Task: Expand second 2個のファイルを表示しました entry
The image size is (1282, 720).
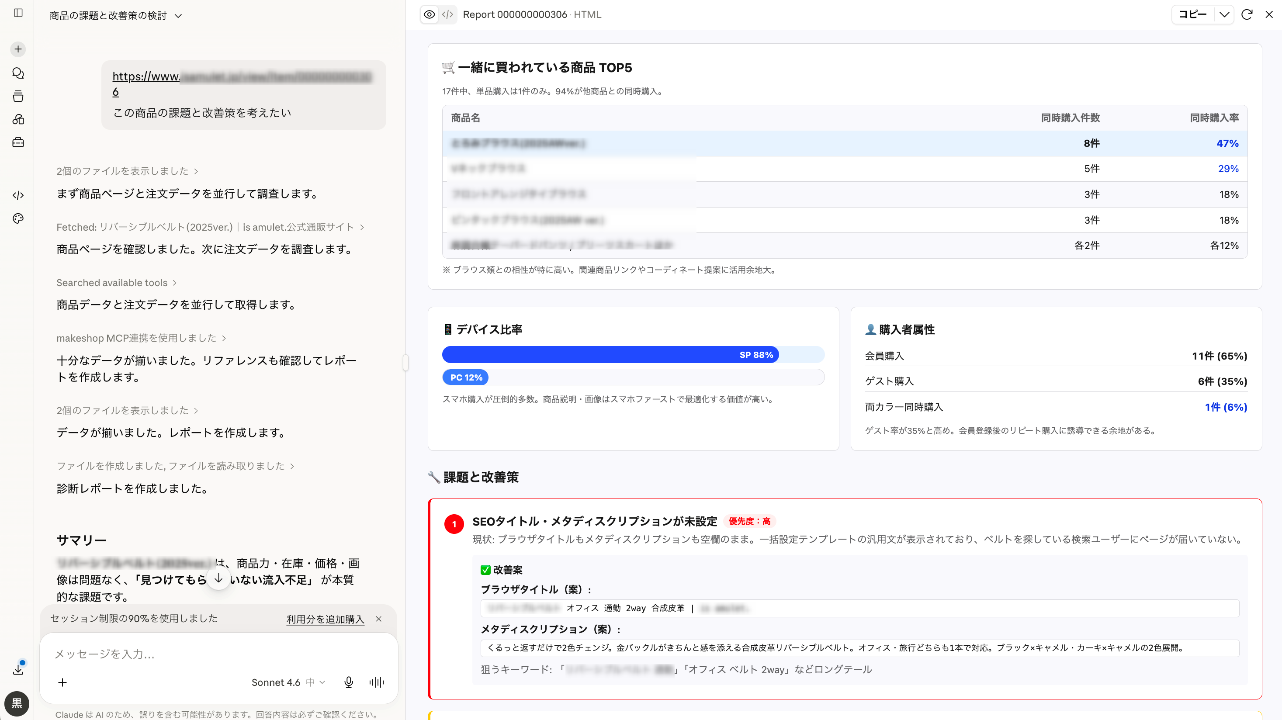Action: click(x=128, y=410)
